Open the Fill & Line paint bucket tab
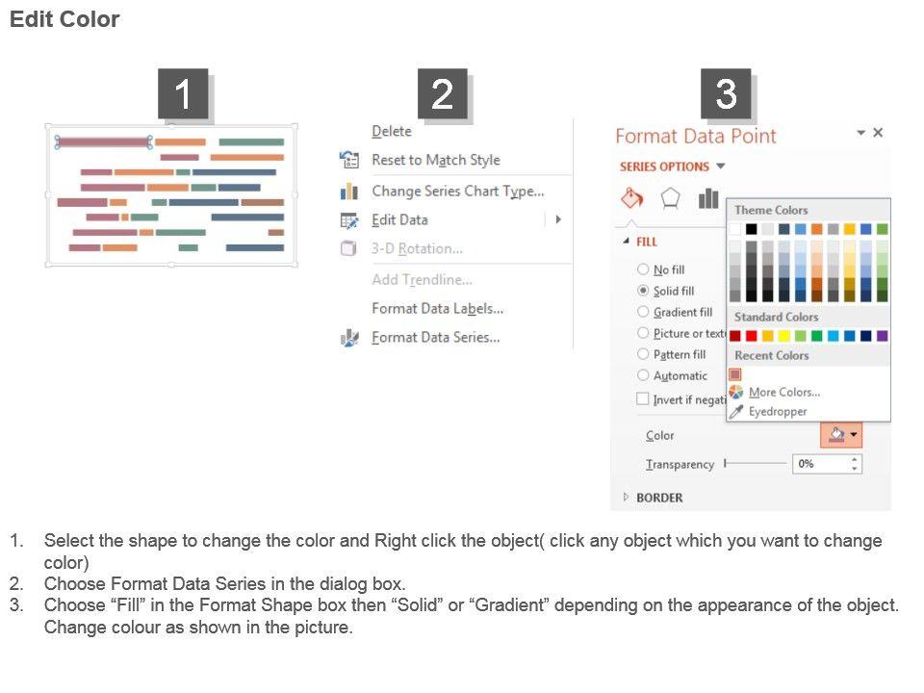 [631, 198]
